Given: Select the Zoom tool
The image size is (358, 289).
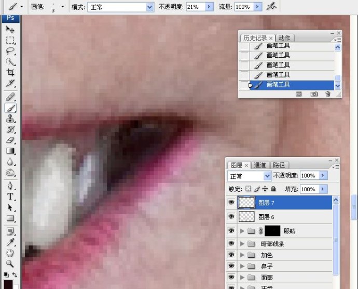Looking at the screenshot, I should coord(10,264).
